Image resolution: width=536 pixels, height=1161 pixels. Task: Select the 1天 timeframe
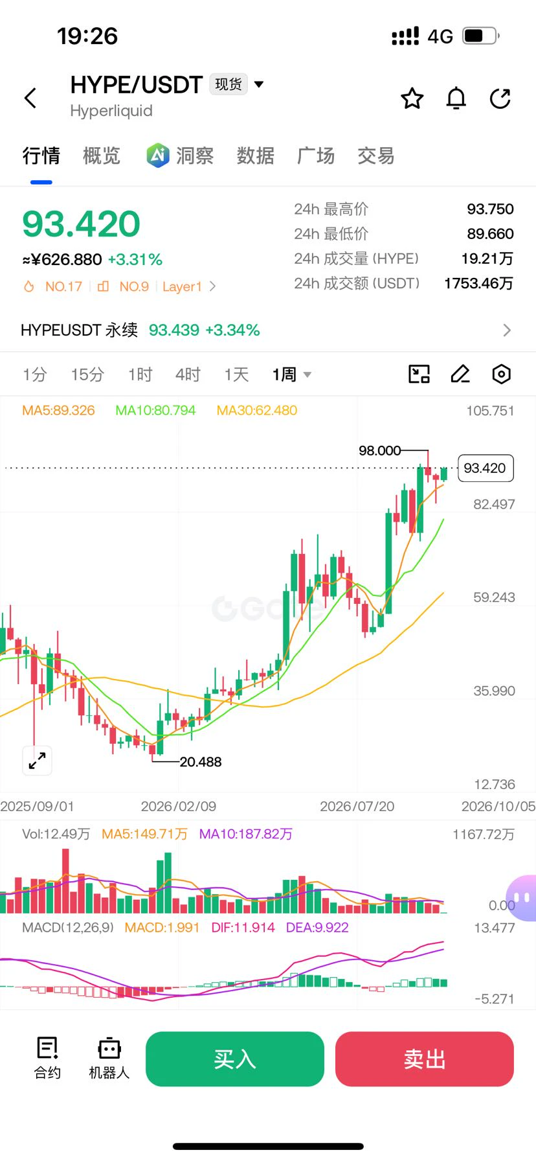point(236,374)
